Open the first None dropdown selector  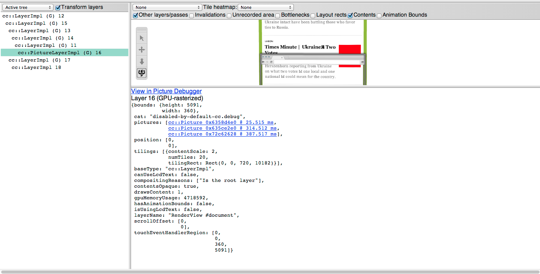(x=167, y=7)
